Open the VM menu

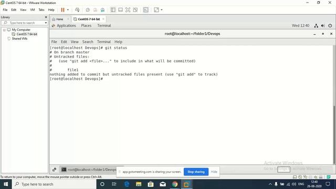pyautogui.click(x=33, y=10)
